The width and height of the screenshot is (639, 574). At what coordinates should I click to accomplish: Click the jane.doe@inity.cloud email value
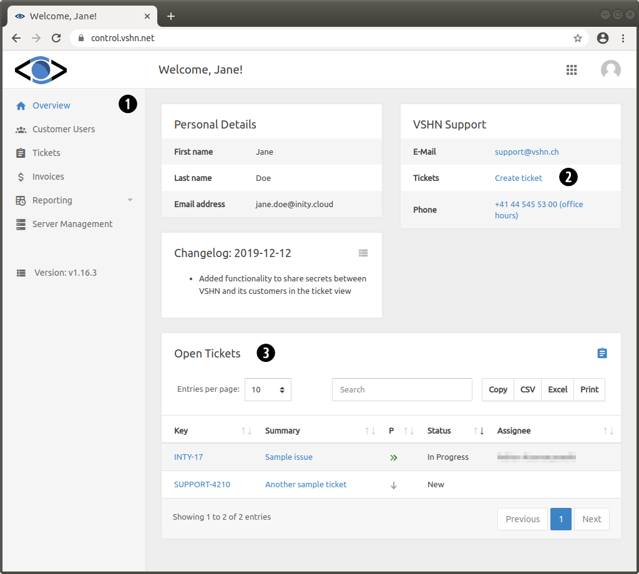click(x=295, y=204)
